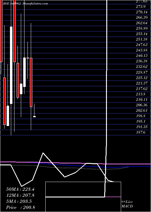Click the 198.8 price axis label

pyautogui.click(x=141, y=116)
